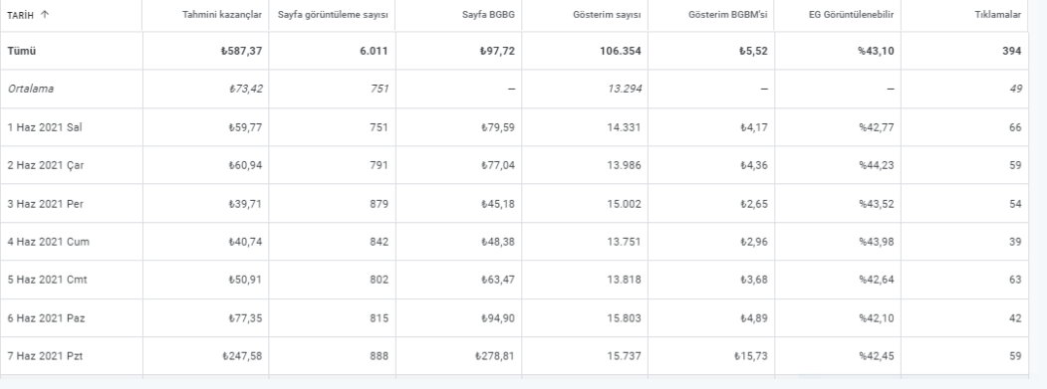Sort by Tahmini kazançlar column header
This screenshot has width=1047, height=389.
click(222, 15)
